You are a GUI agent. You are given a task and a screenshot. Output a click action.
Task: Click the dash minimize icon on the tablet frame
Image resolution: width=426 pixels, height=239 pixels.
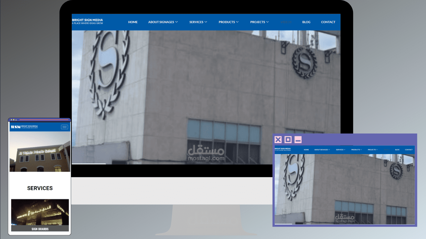(298, 139)
